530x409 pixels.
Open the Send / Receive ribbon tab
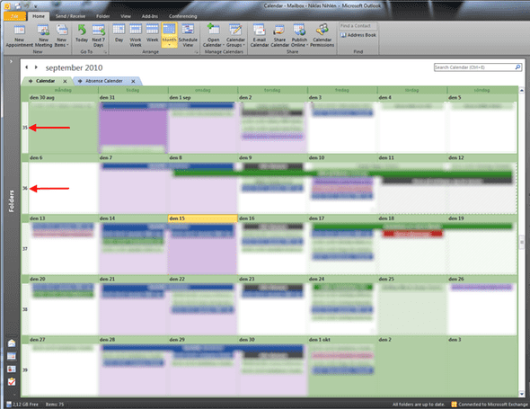pos(70,16)
